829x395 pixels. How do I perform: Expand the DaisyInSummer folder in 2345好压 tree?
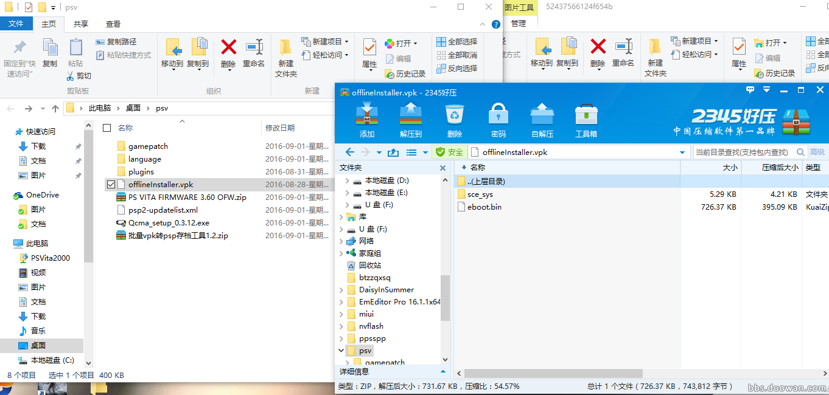tap(341, 290)
